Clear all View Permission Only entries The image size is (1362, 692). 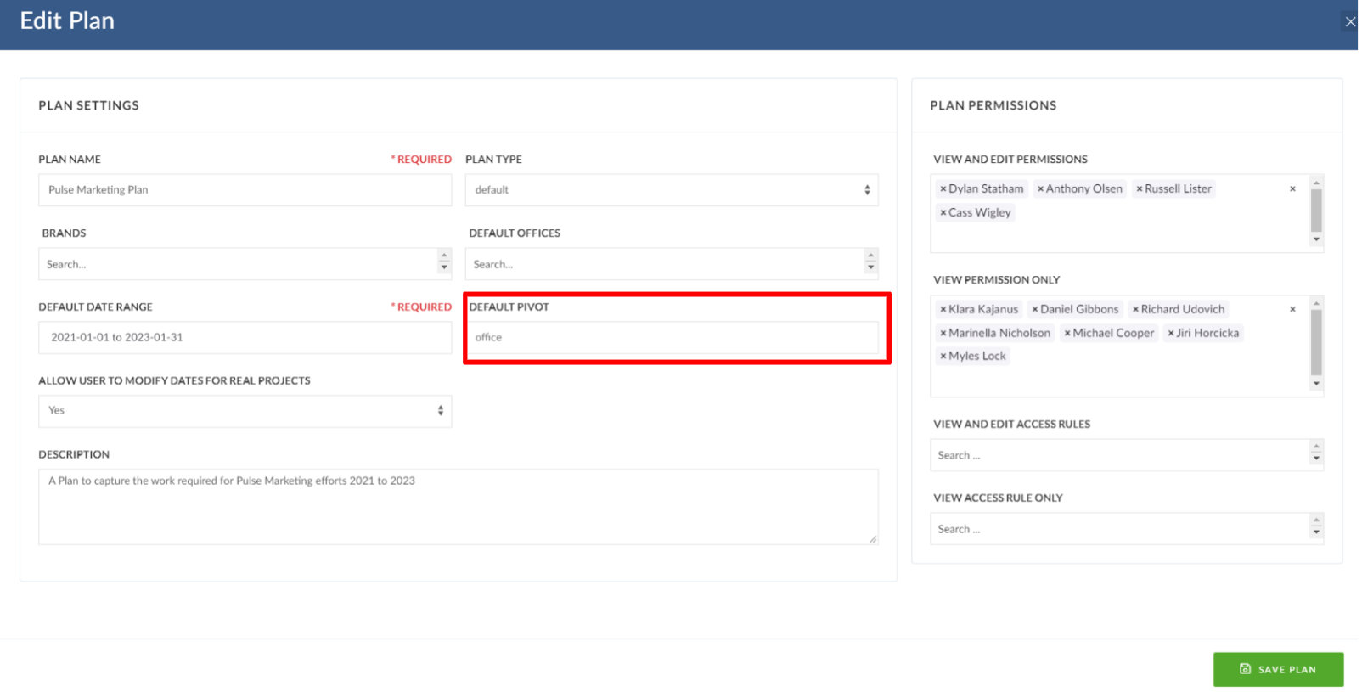1292,310
